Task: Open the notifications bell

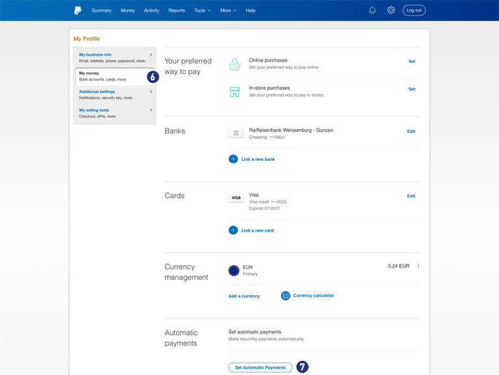Action: pos(372,10)
